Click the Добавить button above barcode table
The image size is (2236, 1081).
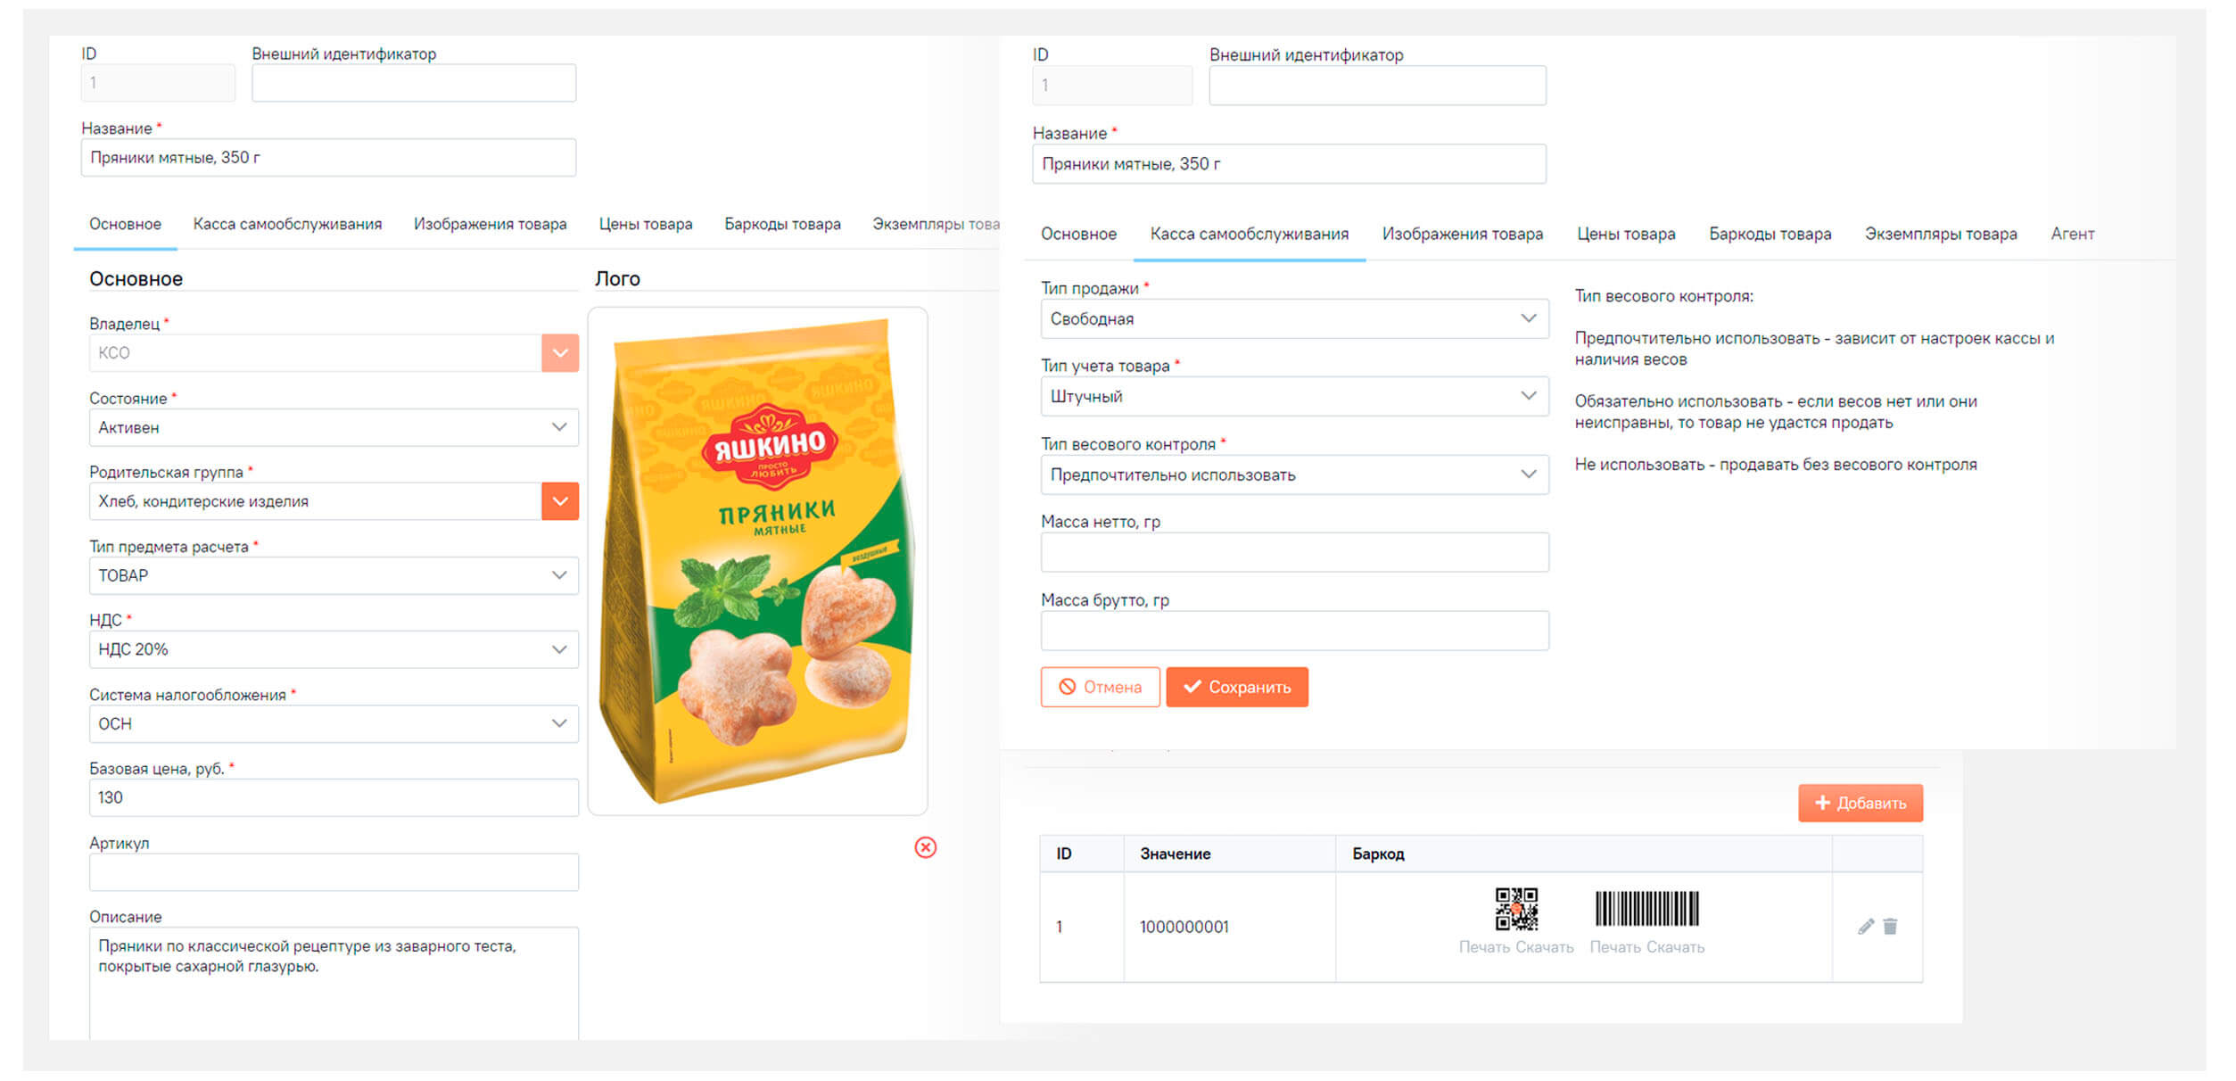pyautogui.click(x=1860, y=804)
